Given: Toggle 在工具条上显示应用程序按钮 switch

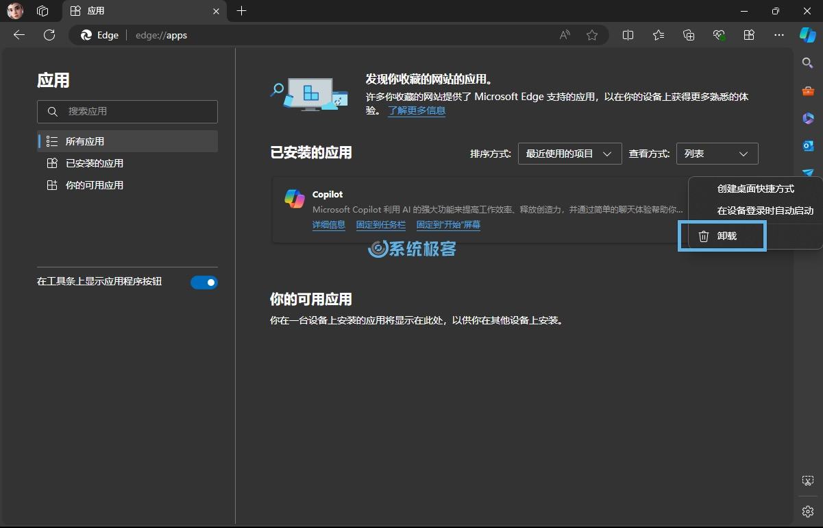Looking at the screenshot, I should pos(204,282).
